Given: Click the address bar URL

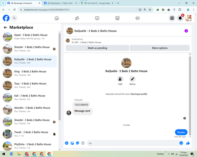Looking at the screenshot, I should coord(47,10).
